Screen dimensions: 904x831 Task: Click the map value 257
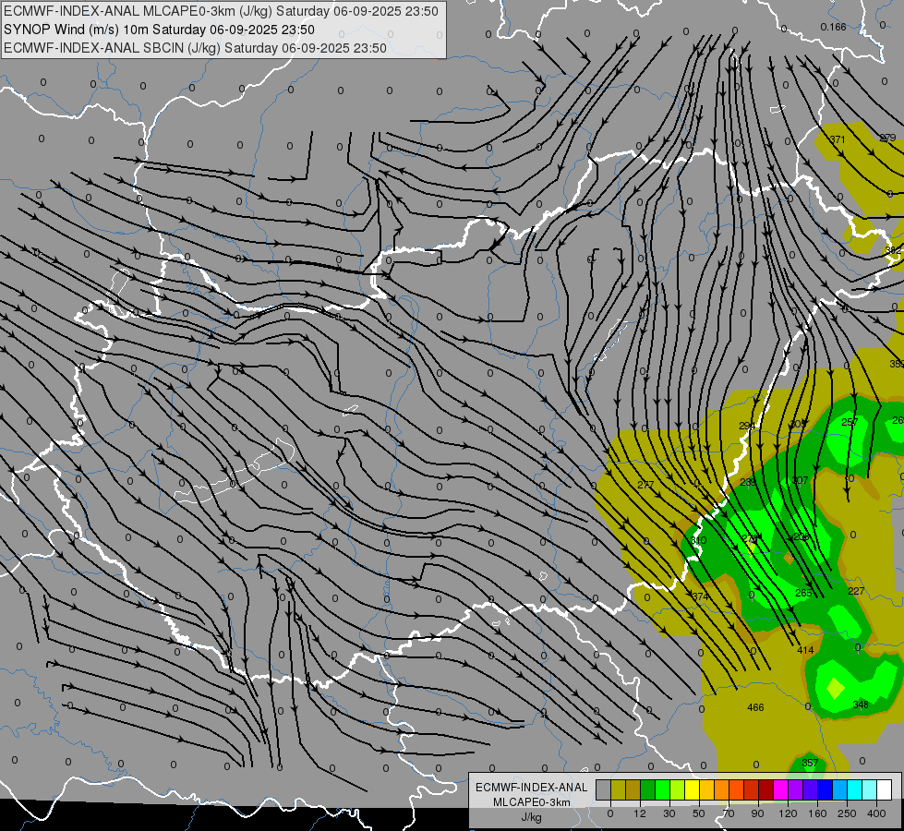pos(850,422)
